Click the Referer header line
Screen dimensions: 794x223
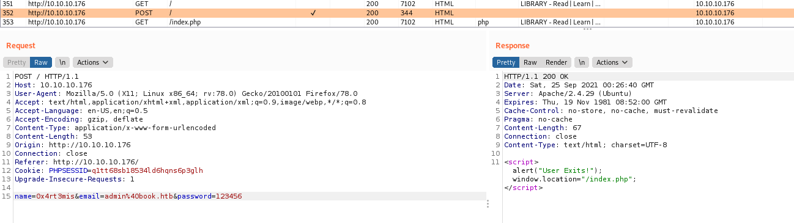click(77, 162)
